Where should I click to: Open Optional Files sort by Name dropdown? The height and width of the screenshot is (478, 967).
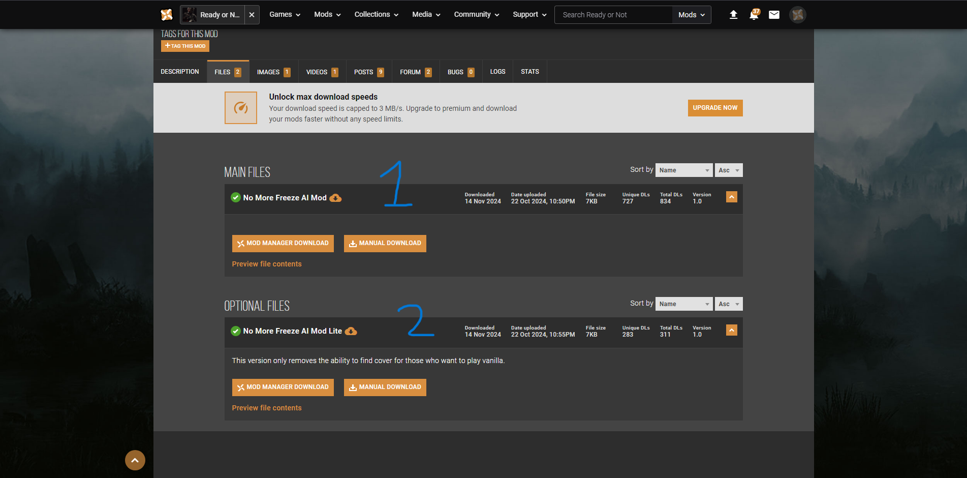click(x=684, y=304)
